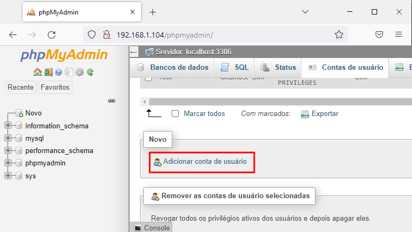Click the table horizontal scrollbar track
Image resolution: width=412 pixels, height=232 pixels.
click(280, 102)
